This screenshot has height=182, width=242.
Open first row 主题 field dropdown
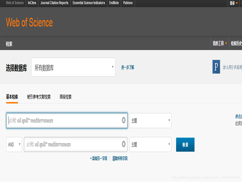(x=150, y=121)
